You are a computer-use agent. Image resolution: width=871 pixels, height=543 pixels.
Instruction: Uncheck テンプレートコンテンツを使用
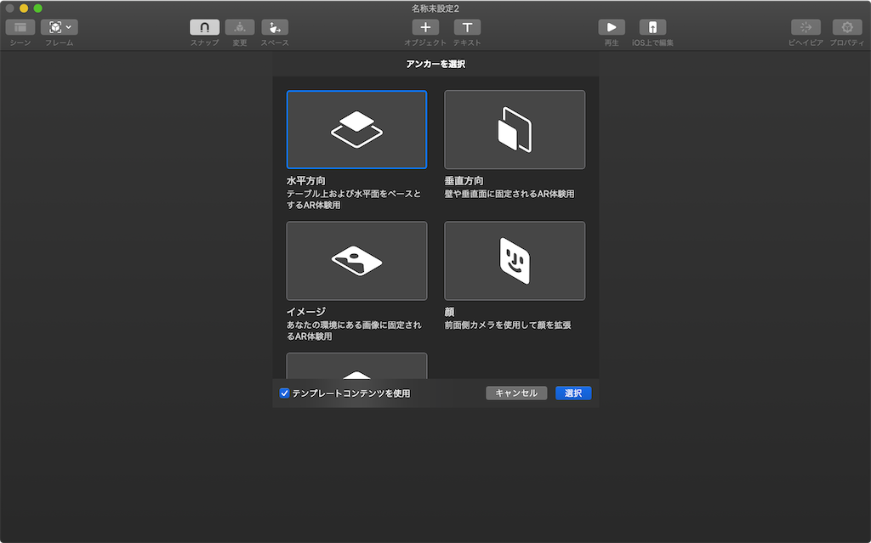click(284, 393)
